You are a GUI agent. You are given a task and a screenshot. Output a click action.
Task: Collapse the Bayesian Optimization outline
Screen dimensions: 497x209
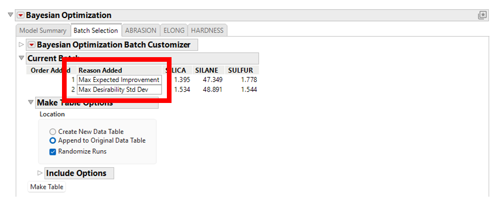[x=10, y=15]
